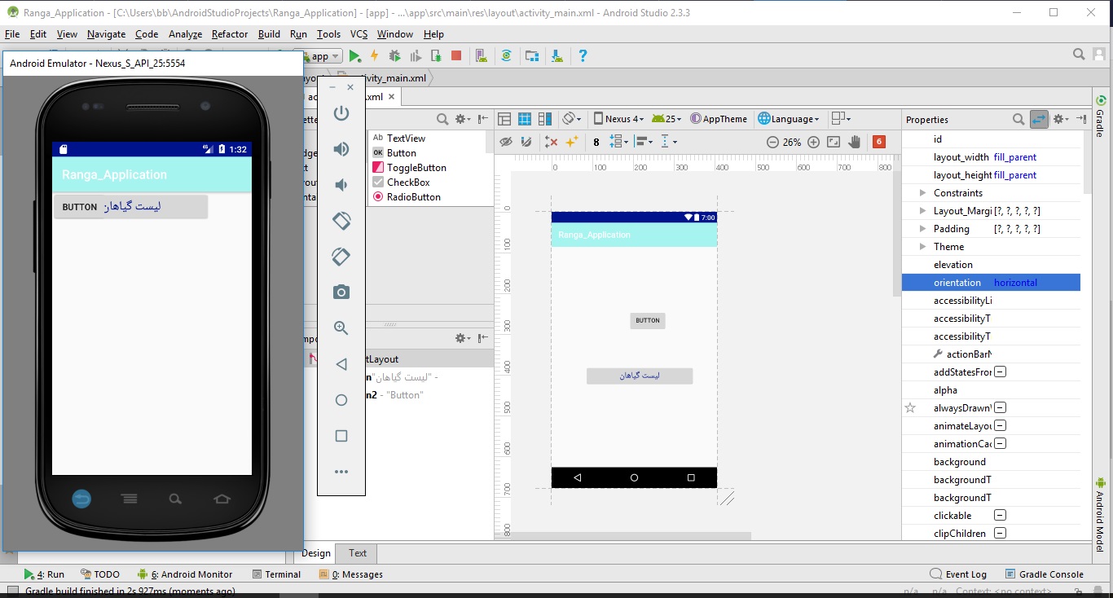Viewport: 1113px width, 598px height.
Task: Open the Nexus 4 device dropdown
Action: pyautogui.click(x=618, y=119)
